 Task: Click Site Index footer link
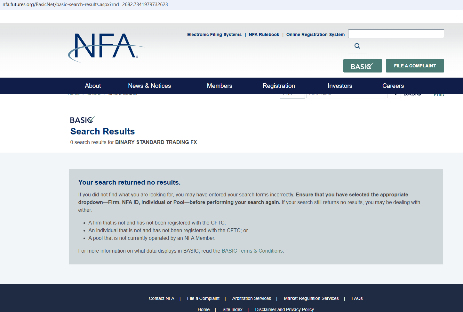point(232,309)
